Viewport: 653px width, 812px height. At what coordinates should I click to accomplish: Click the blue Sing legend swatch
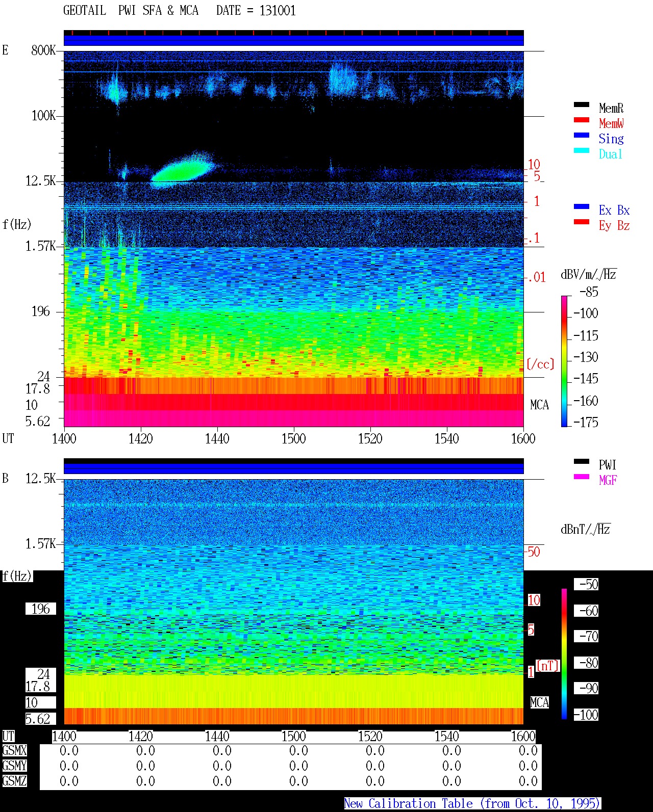[581, 135]
